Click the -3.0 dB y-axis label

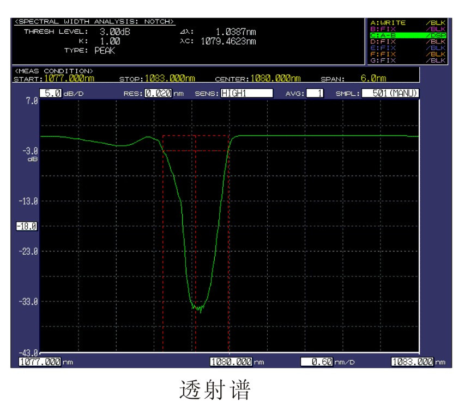click(x=30, y=151)
